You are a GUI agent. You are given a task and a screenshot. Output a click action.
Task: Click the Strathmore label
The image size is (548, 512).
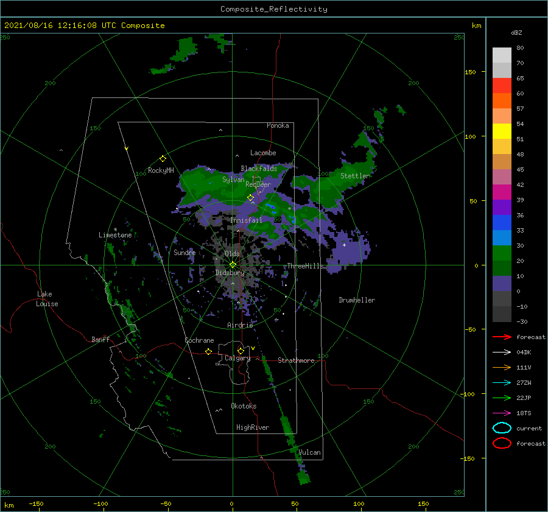pos(296,360)
